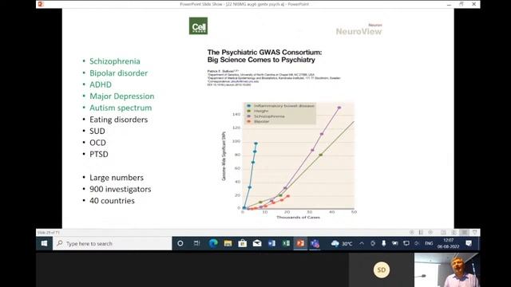
Task: Click the ENG language indicator
Action: pyautogui.click(x=429, y=243)
